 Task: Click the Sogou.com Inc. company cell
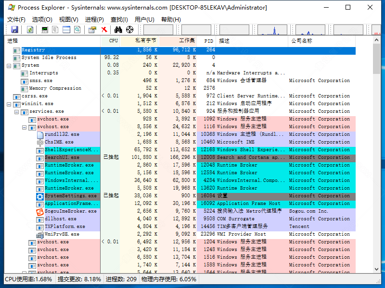pyautogui.click(x=308, y=211)
